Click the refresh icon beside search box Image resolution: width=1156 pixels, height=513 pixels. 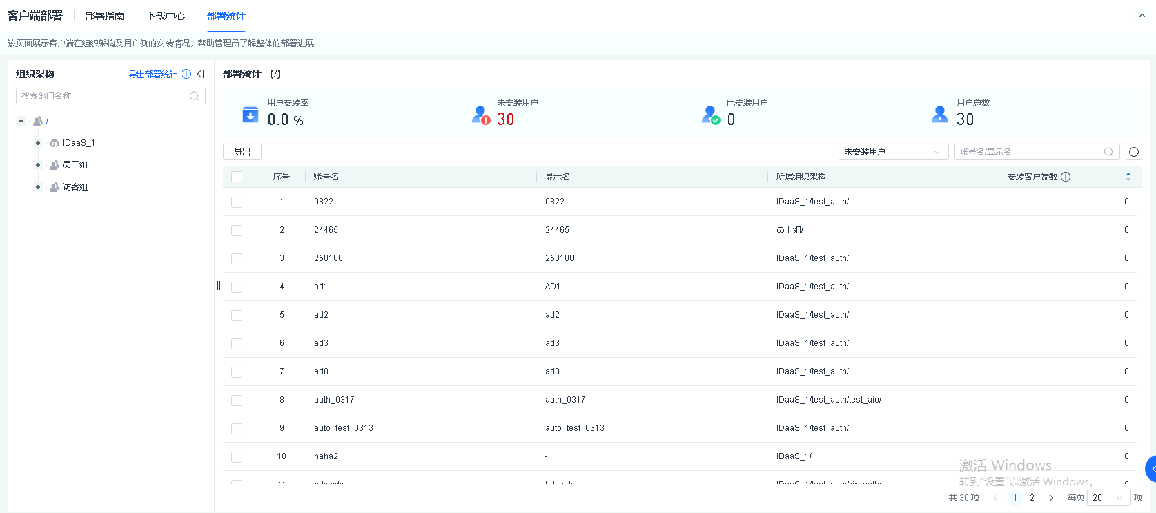(x=1133, y=152)
